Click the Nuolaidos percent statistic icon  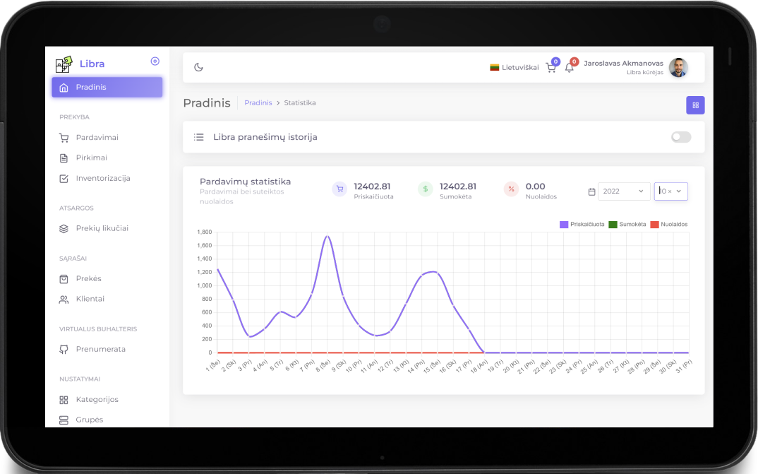point(511,189)
